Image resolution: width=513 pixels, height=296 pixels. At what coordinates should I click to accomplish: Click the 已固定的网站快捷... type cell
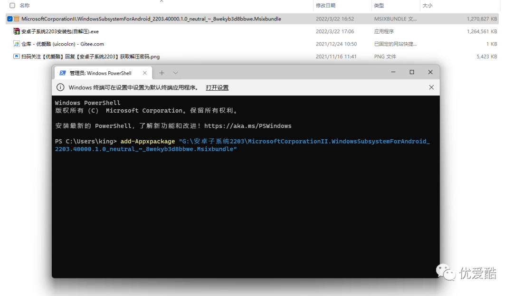click(x=395, y=44)
